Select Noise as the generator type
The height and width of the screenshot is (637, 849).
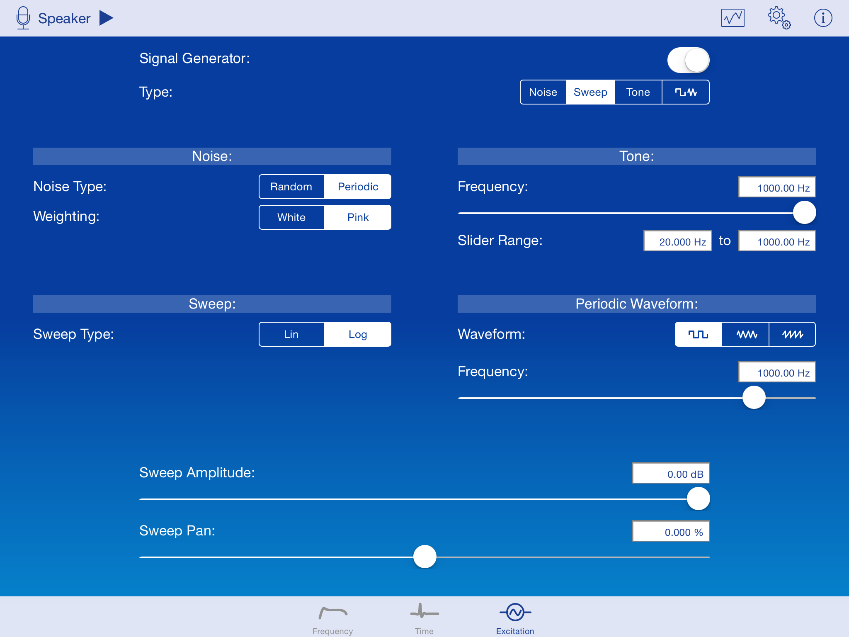543,92
